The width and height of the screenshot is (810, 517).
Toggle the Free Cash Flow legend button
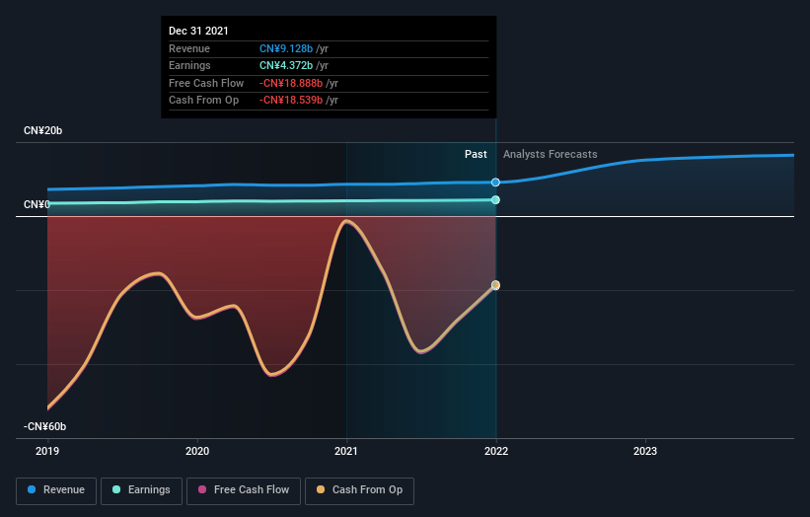tap(244, 490)
